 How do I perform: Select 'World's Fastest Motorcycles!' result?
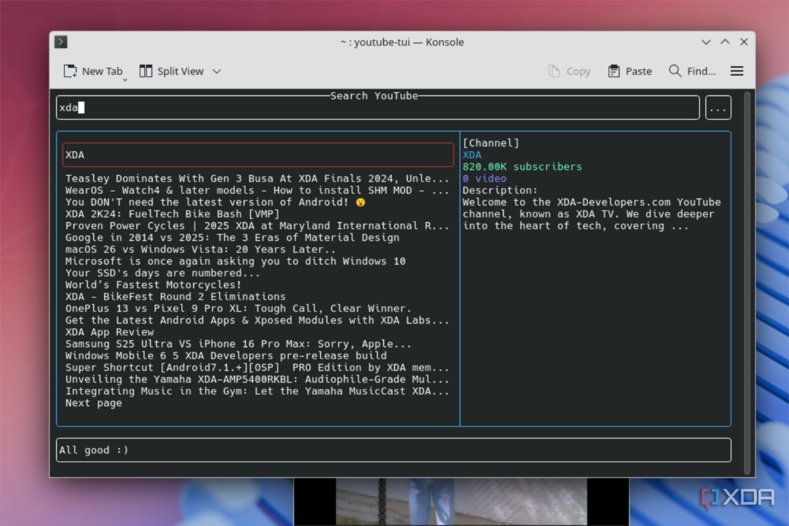pos(154,285)
